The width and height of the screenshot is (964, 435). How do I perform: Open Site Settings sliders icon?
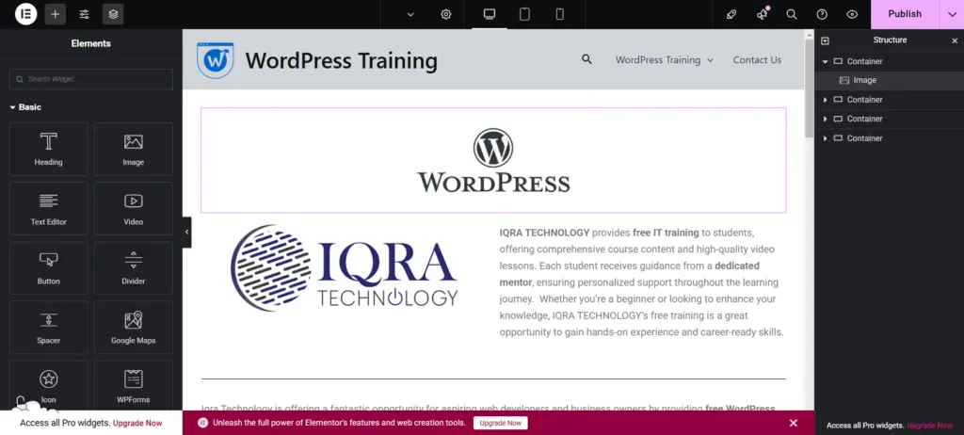click(x=84, y=14)
